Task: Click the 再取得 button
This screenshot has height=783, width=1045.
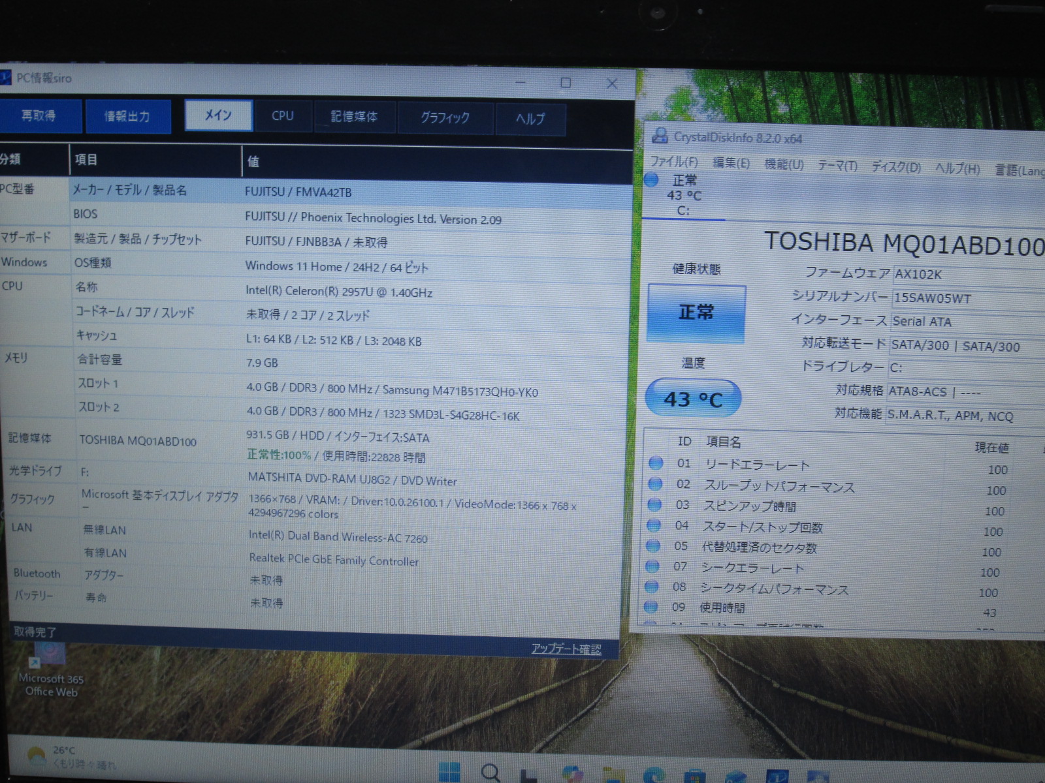Action: (39, 115)
